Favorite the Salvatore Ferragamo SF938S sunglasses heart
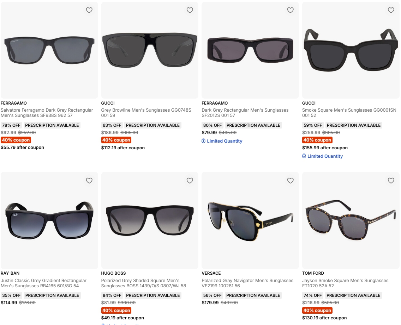401x325 pixels. tap(89, 10)
